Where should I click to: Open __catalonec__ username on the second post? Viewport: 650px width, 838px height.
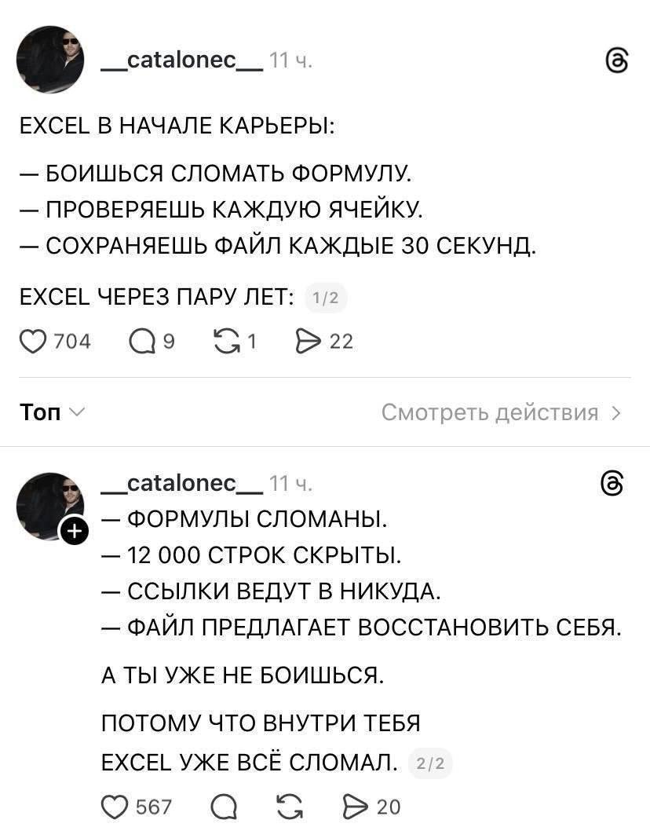coord(182,483)
